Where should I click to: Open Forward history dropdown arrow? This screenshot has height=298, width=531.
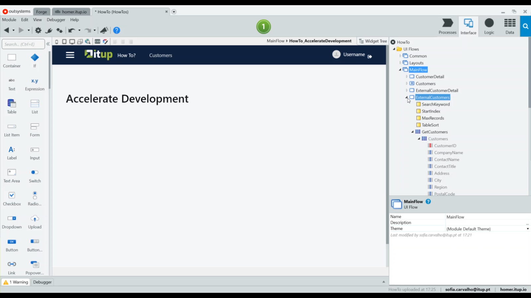coord(29,30)
